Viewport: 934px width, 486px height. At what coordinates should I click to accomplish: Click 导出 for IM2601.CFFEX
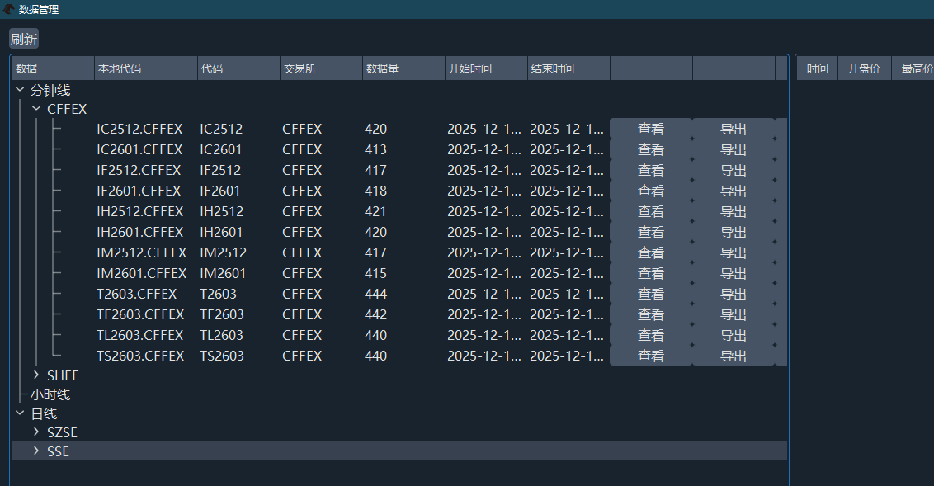(x=733, y=273)
